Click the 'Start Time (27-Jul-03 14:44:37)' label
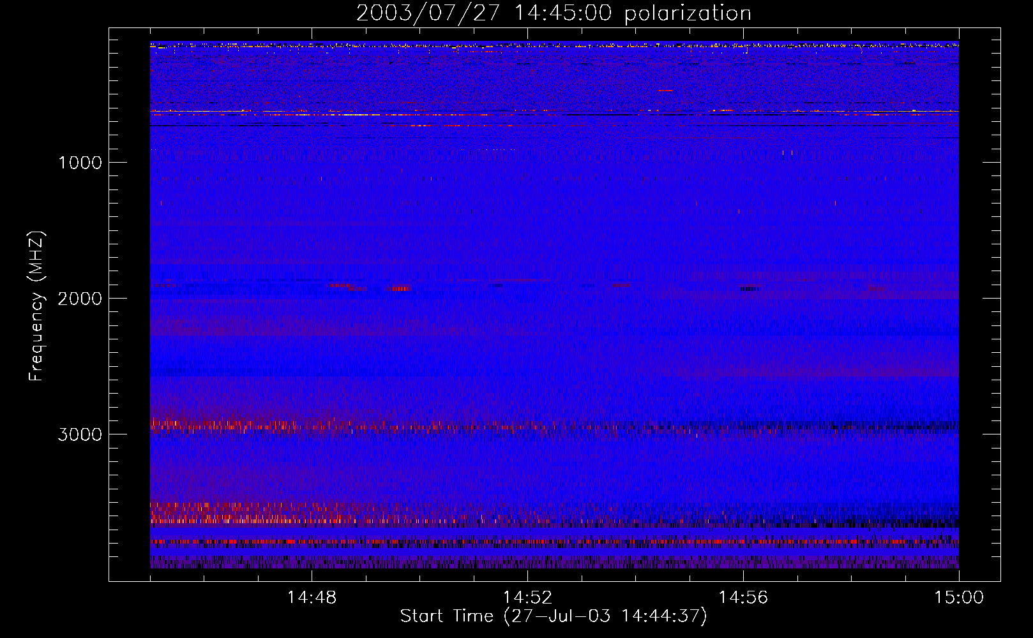Screen dimensions: 1033x638 (554, 616)
